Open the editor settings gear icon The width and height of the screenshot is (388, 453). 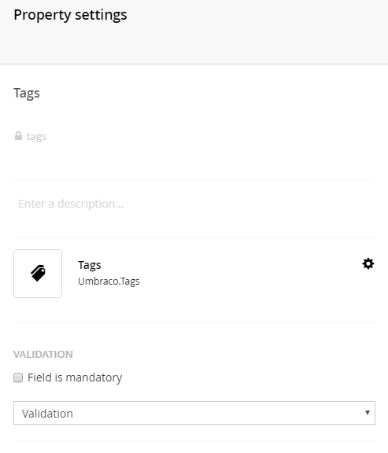[x=368, y=263]
